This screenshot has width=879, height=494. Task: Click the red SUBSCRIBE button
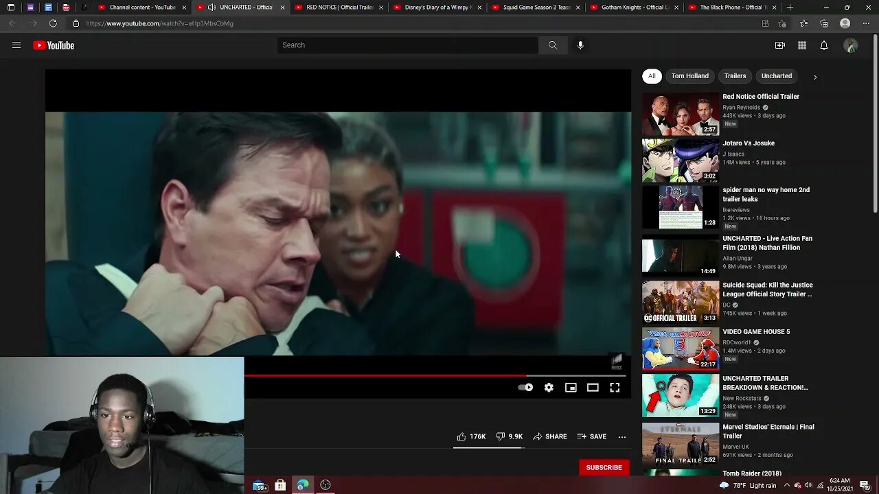click(604, 468)
